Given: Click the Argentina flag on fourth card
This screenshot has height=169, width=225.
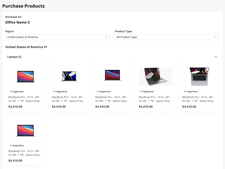Looking at the screenshot, I should (x=141, y=91).
